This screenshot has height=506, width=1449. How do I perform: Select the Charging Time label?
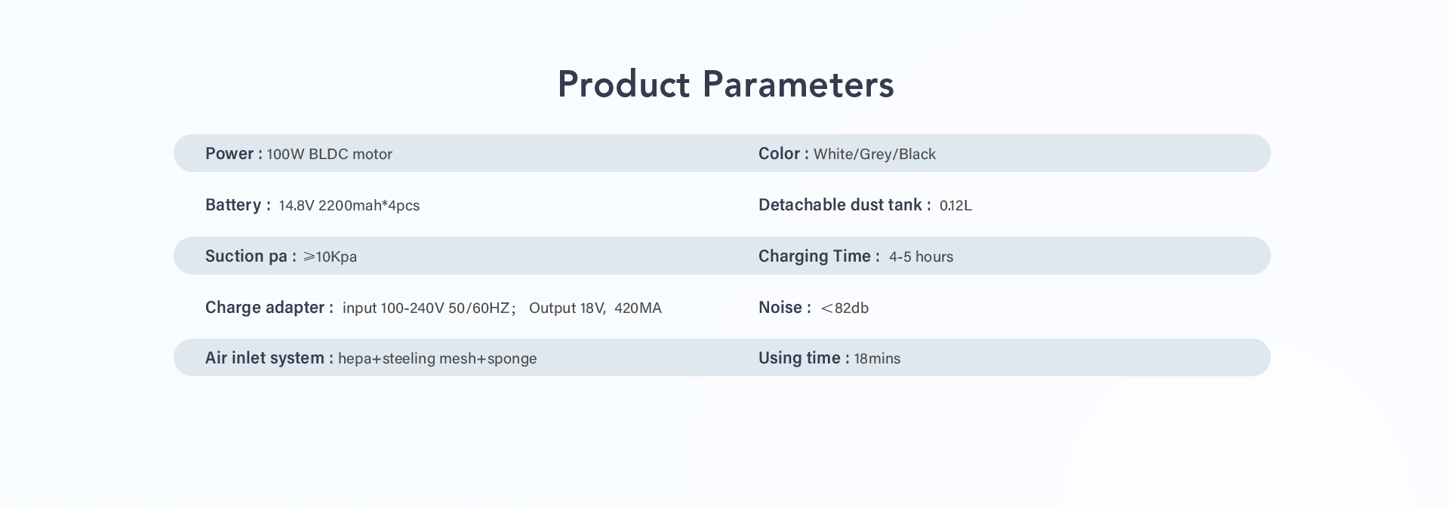coord(819,256)
